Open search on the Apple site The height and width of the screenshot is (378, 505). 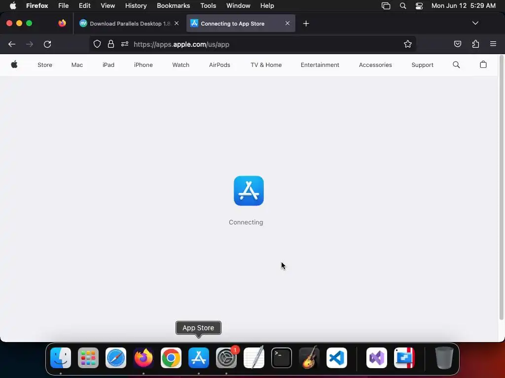click(x=456, y=64)
